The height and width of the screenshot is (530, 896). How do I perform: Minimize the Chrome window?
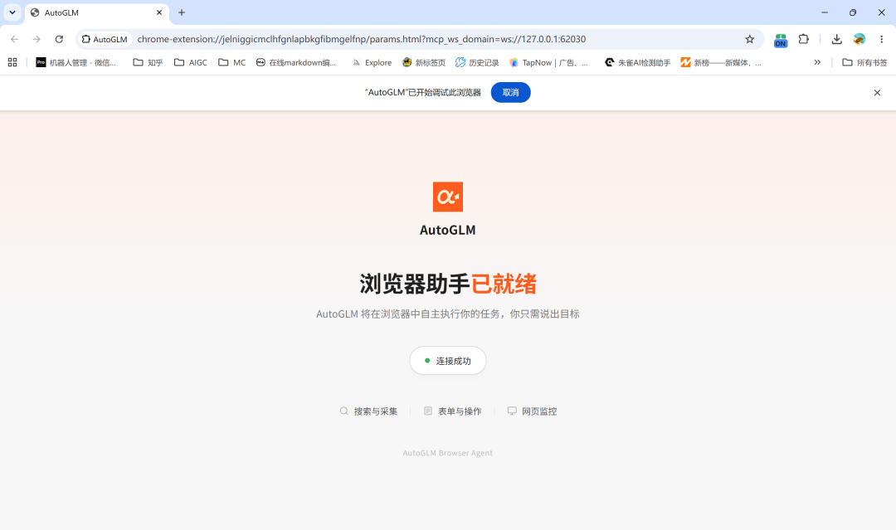pyautogui.click(x=825, y=12)
